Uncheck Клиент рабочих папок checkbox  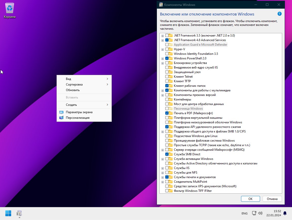167,86
